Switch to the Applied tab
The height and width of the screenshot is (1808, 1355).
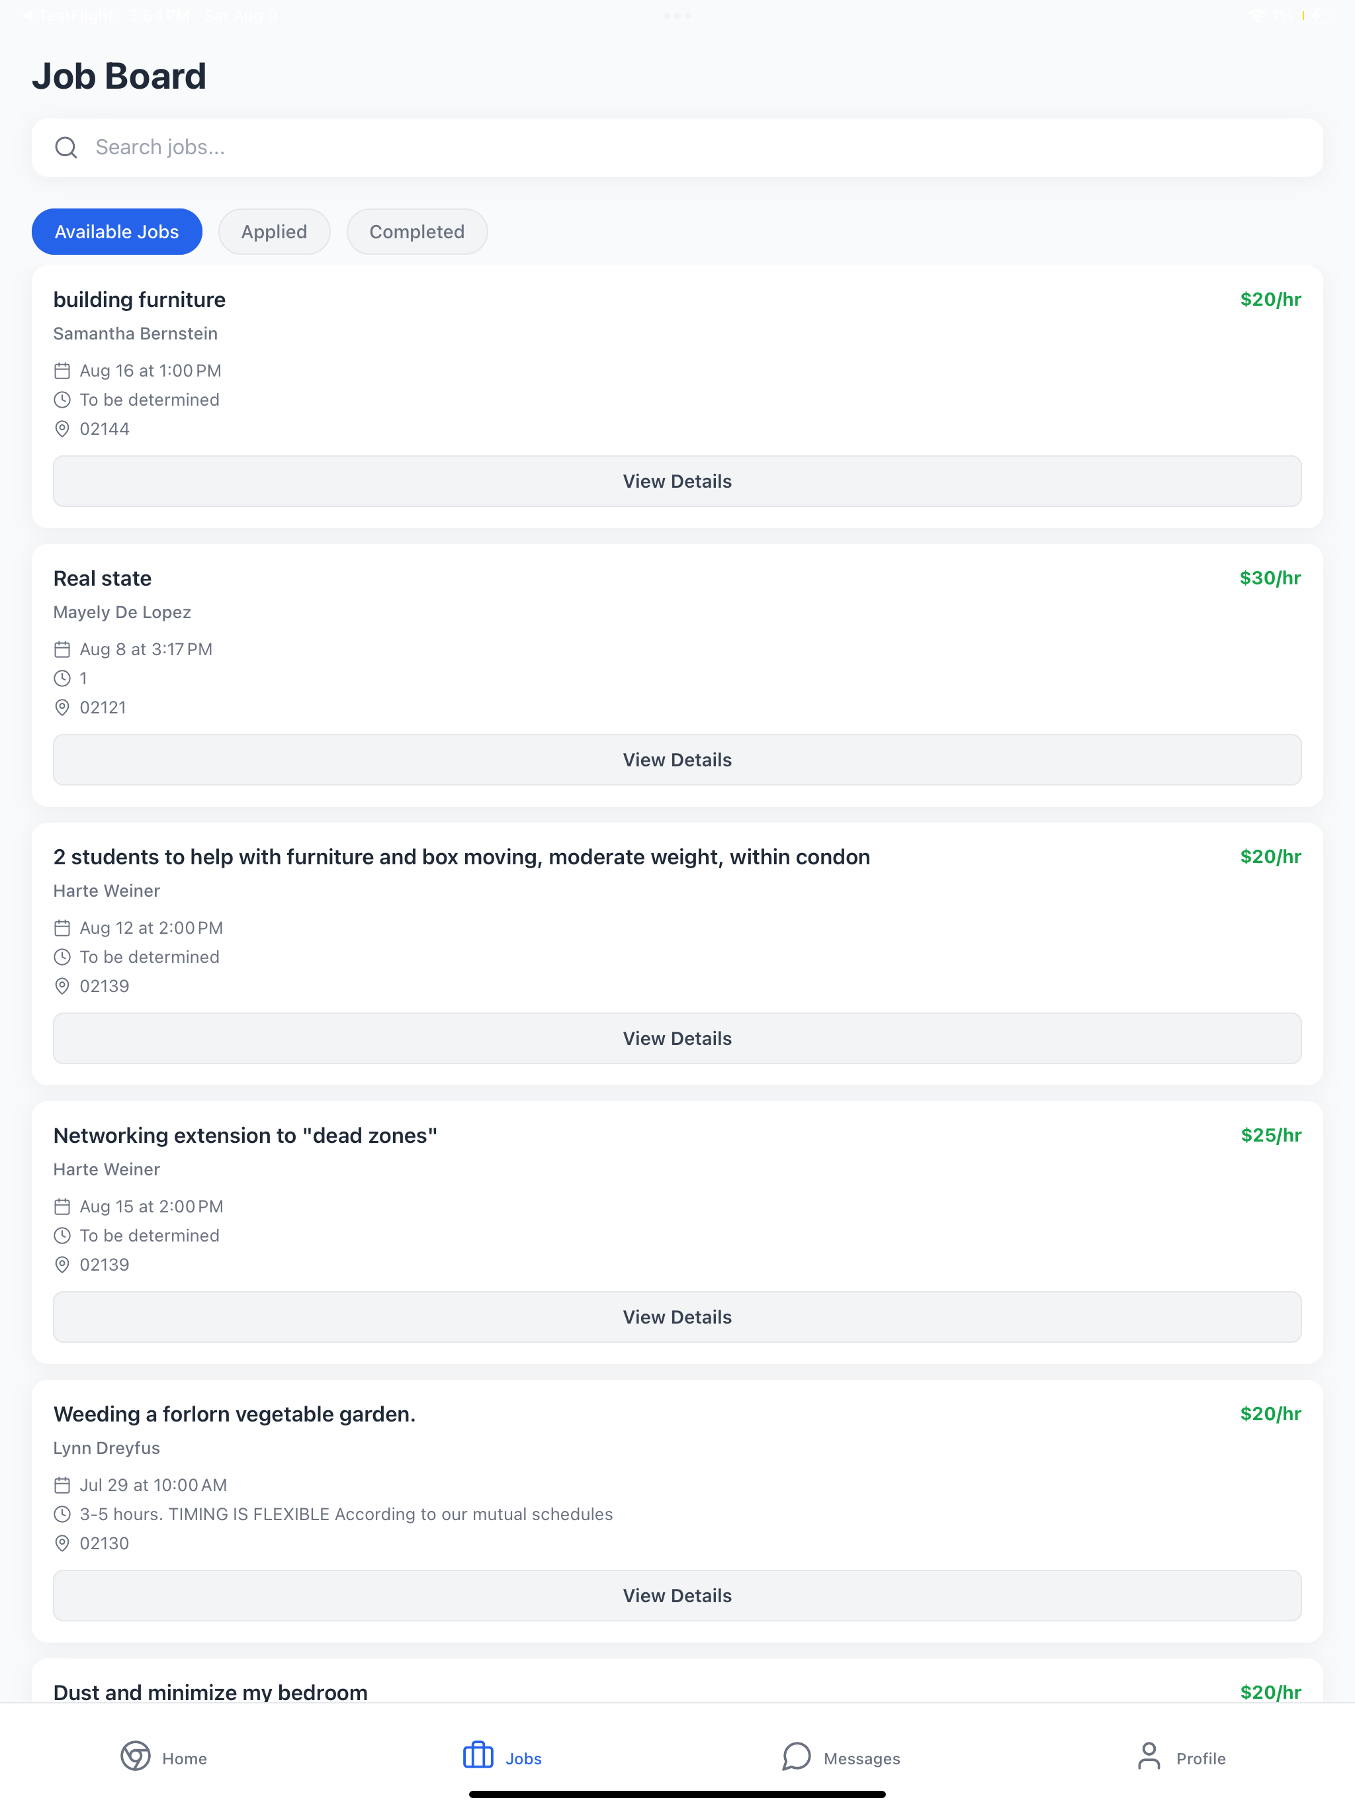point(274,232)
